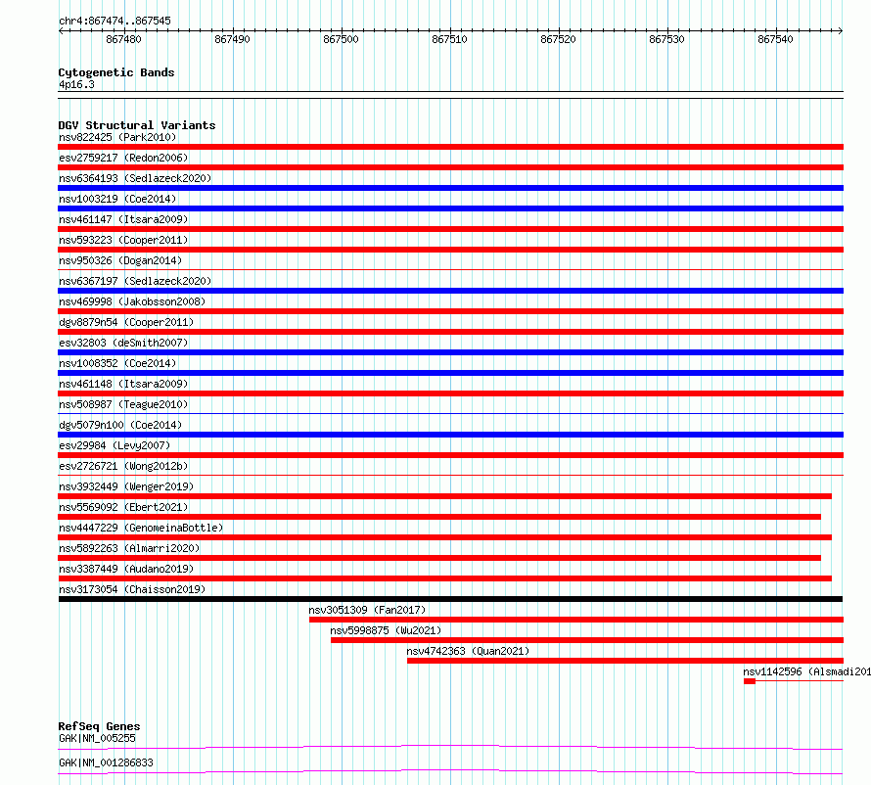871x785 pixels.
Task: Click the blue bar of nsv6364193
Action: tap(450, 188)
